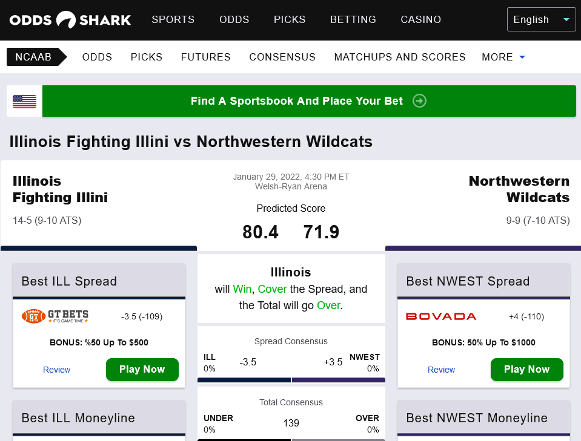Go to the PICKS top menu

tap(290, 19)
